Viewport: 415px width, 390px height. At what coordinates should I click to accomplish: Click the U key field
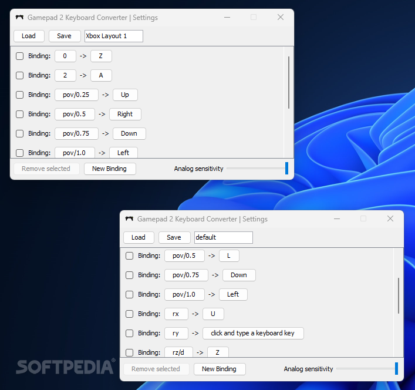213,314
